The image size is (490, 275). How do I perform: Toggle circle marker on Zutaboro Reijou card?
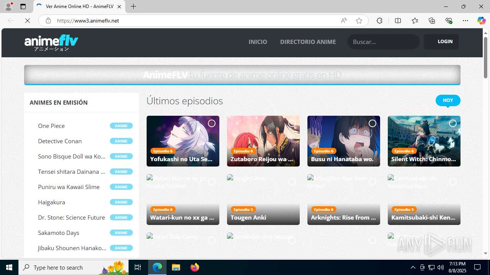[292, 123]
